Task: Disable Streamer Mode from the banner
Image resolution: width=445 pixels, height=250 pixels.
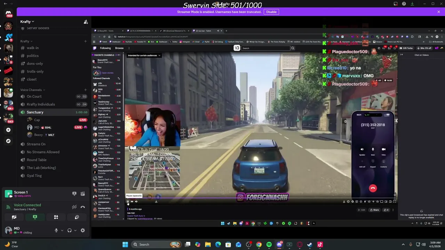Action: (271, 12)
